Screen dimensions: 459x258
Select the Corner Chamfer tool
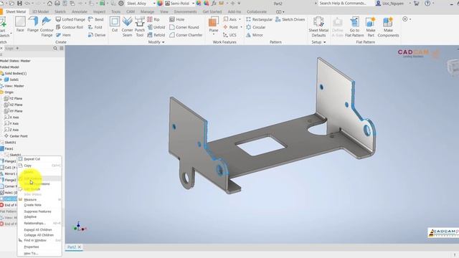pos(186,35)
